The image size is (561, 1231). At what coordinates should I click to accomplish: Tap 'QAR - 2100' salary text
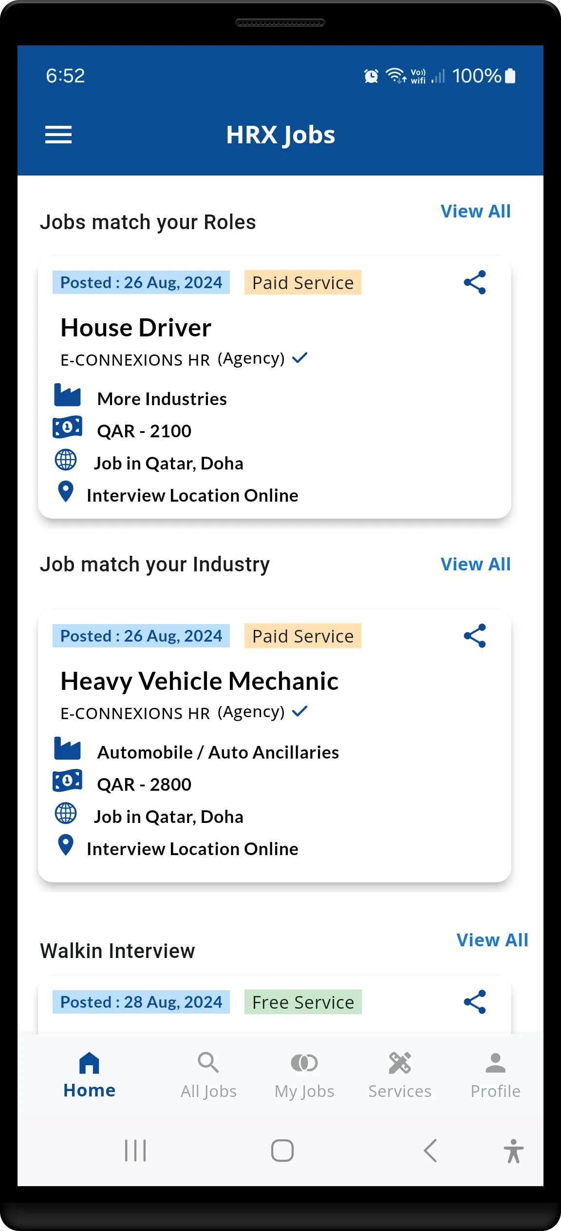point(144,431)
